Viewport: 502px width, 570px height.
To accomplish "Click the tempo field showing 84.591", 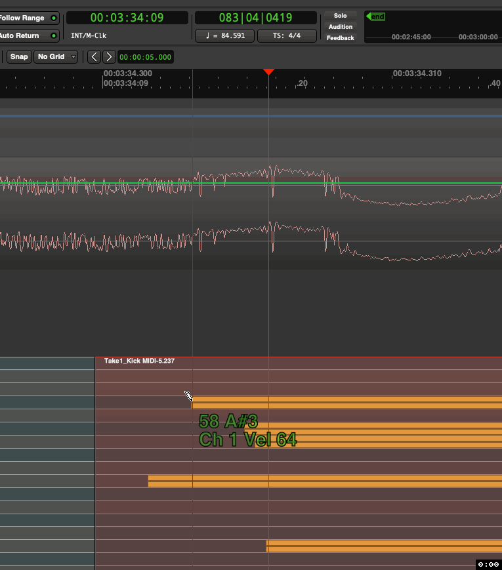I will point(224,35).
